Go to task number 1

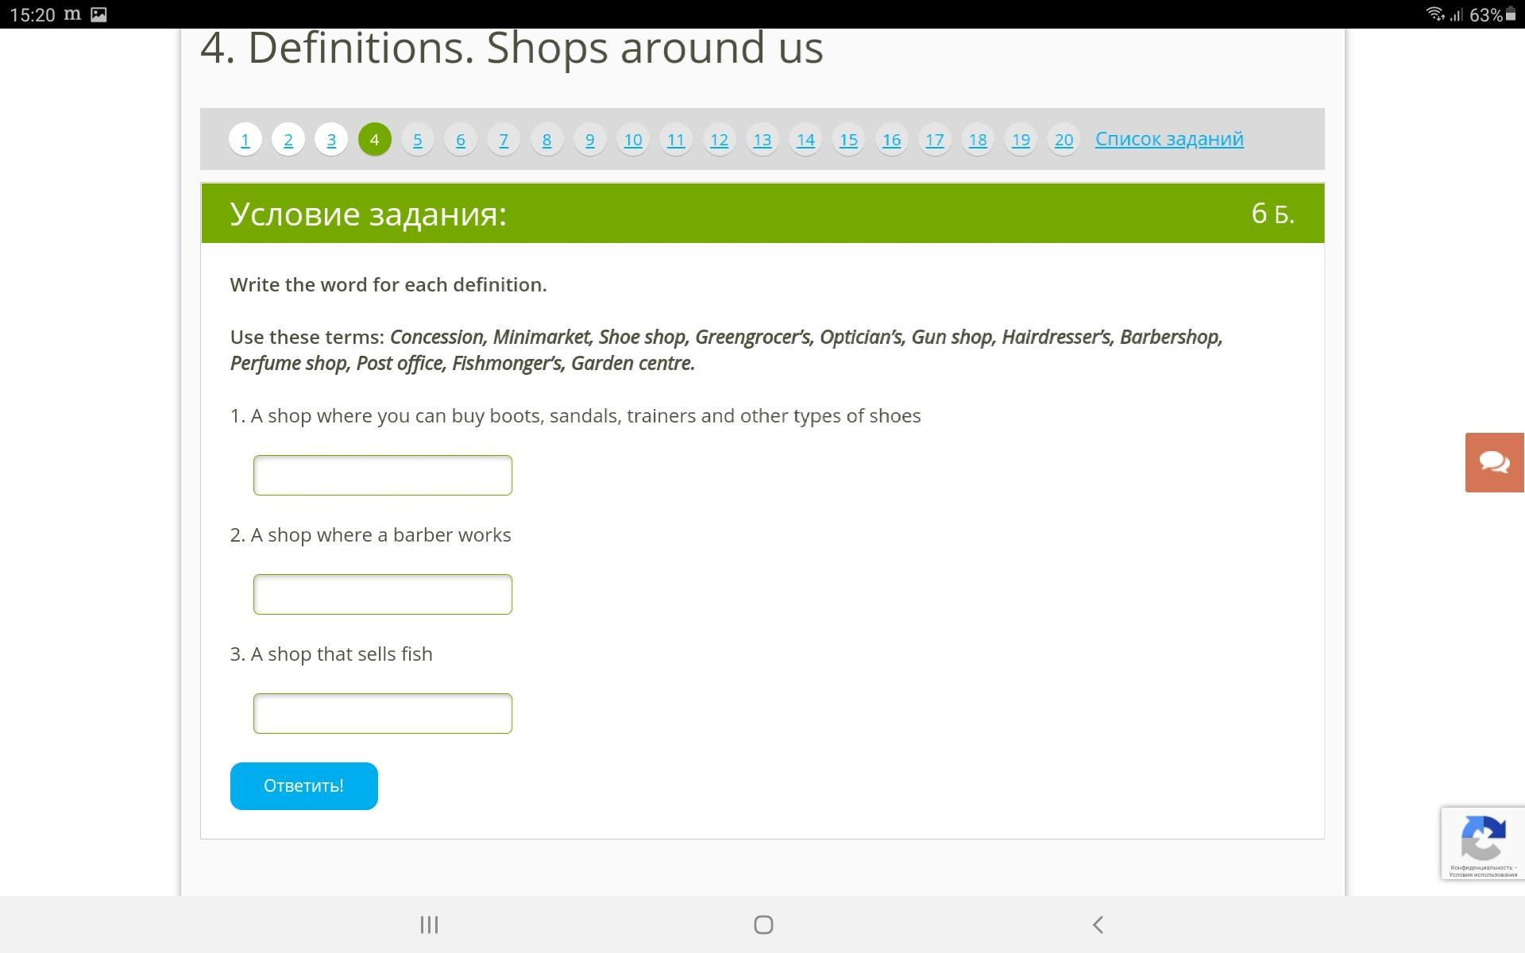tap(245, 140)
